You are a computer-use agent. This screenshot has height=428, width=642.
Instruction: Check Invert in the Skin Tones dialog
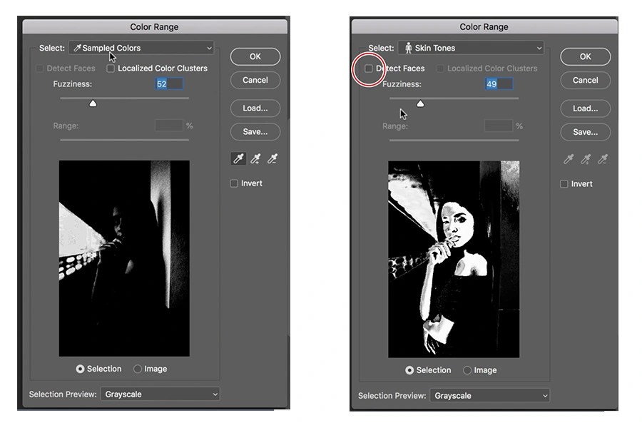[564, 184]
